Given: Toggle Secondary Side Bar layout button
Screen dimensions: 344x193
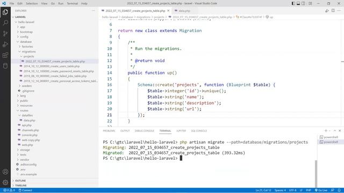Looking at the screenshot, I should tap(303, 3).
